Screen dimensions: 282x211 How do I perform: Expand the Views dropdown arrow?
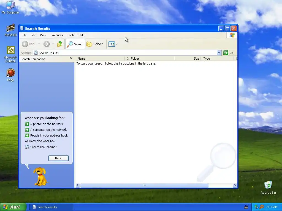[116, 44]
